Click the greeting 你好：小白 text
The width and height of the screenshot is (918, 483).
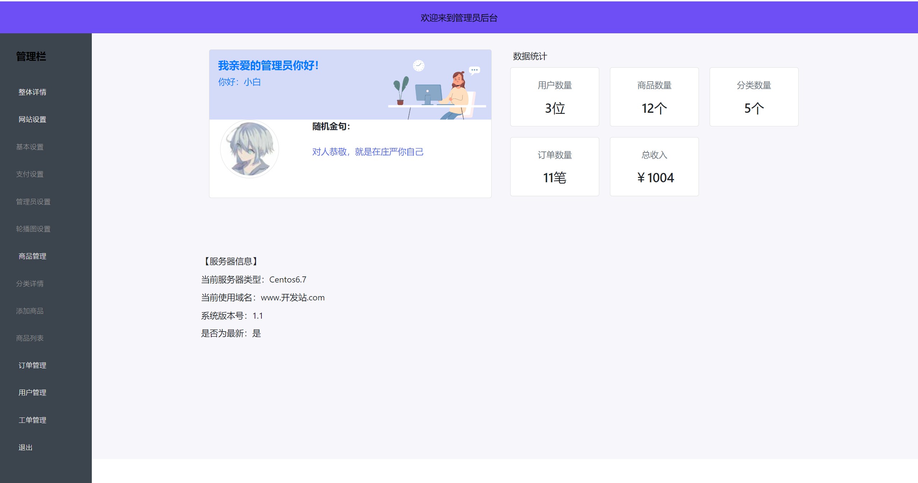240,82
